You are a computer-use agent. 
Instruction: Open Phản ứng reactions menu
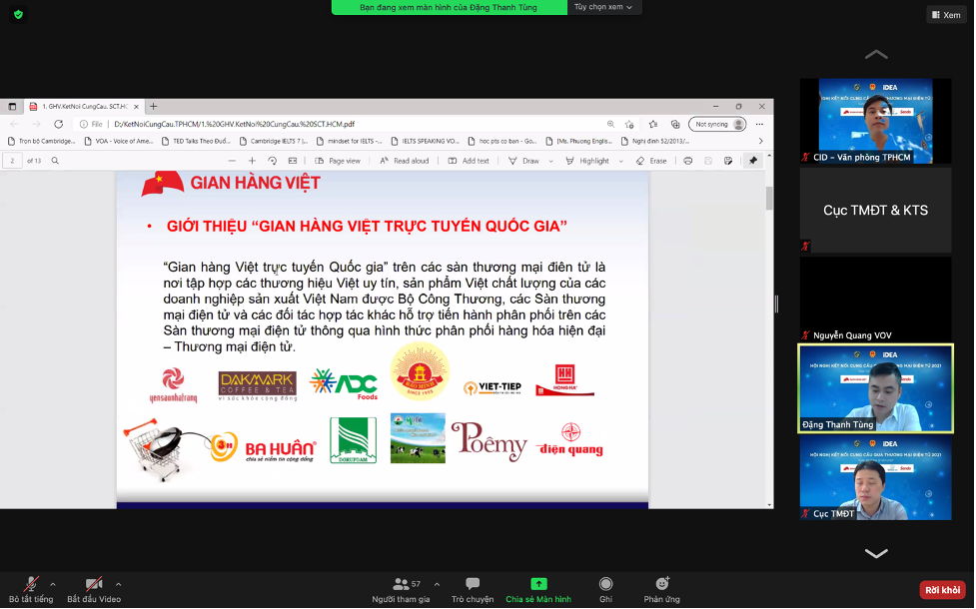[661, 590]
